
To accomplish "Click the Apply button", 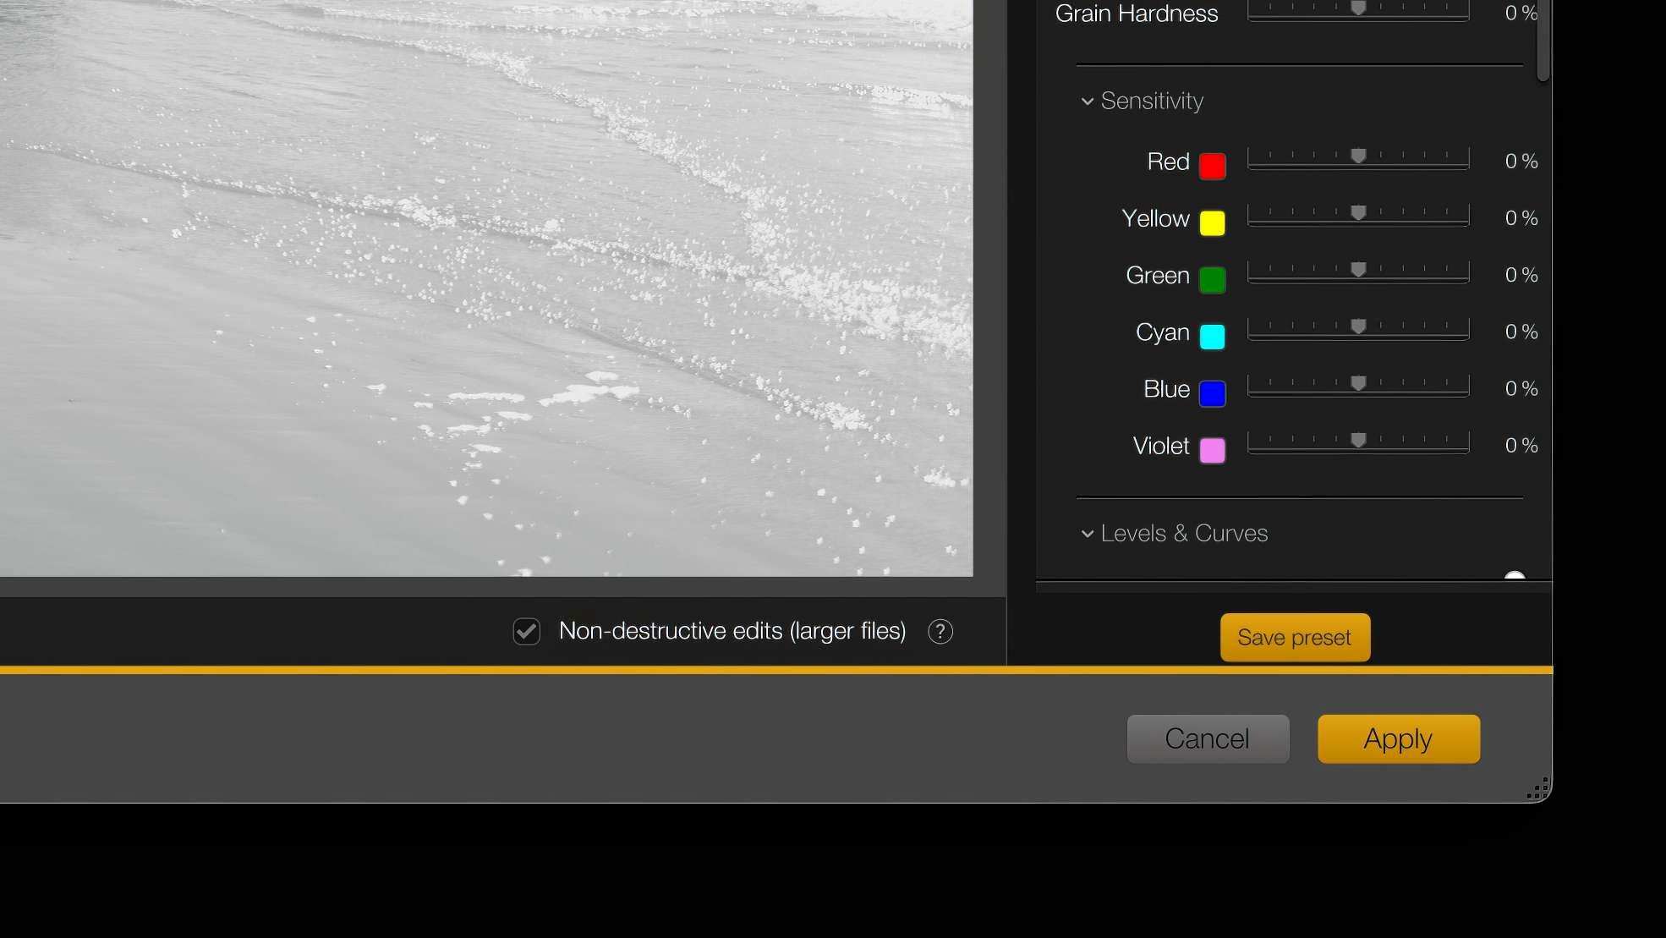I will click(1397, 738).
